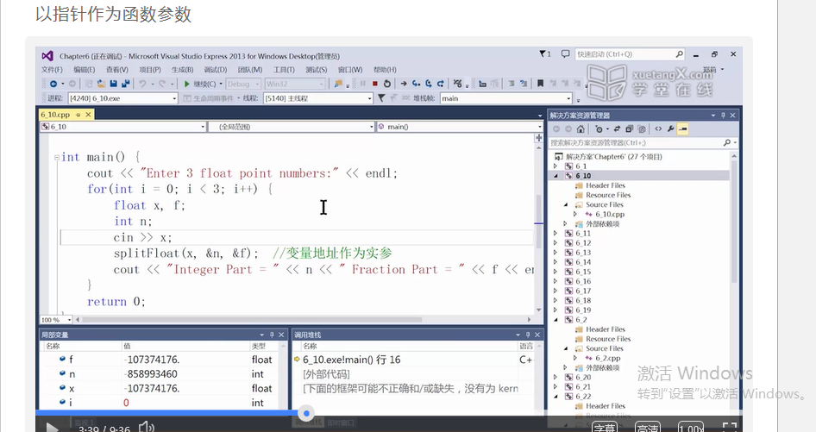Open the 调试(D) menu
Viewport: 816px width, 432px height.
tap(215, 70)
